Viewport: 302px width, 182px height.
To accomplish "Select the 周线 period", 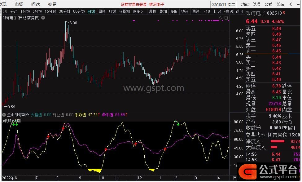I will click(102, 11).
